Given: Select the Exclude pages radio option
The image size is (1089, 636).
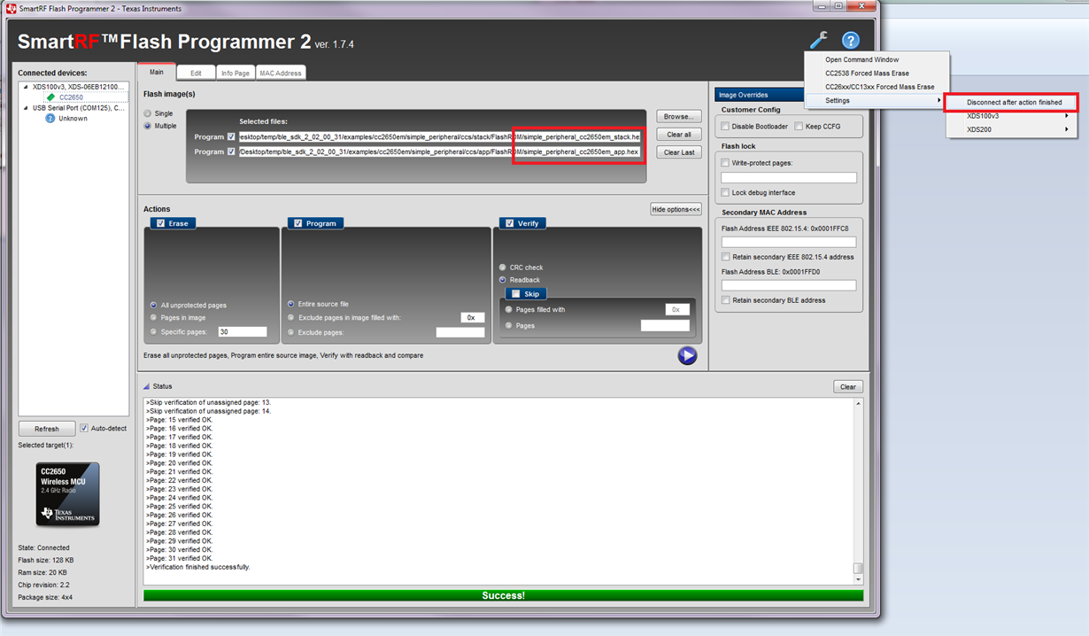Looking at the screenshot, I should click(x=291, y=332).
